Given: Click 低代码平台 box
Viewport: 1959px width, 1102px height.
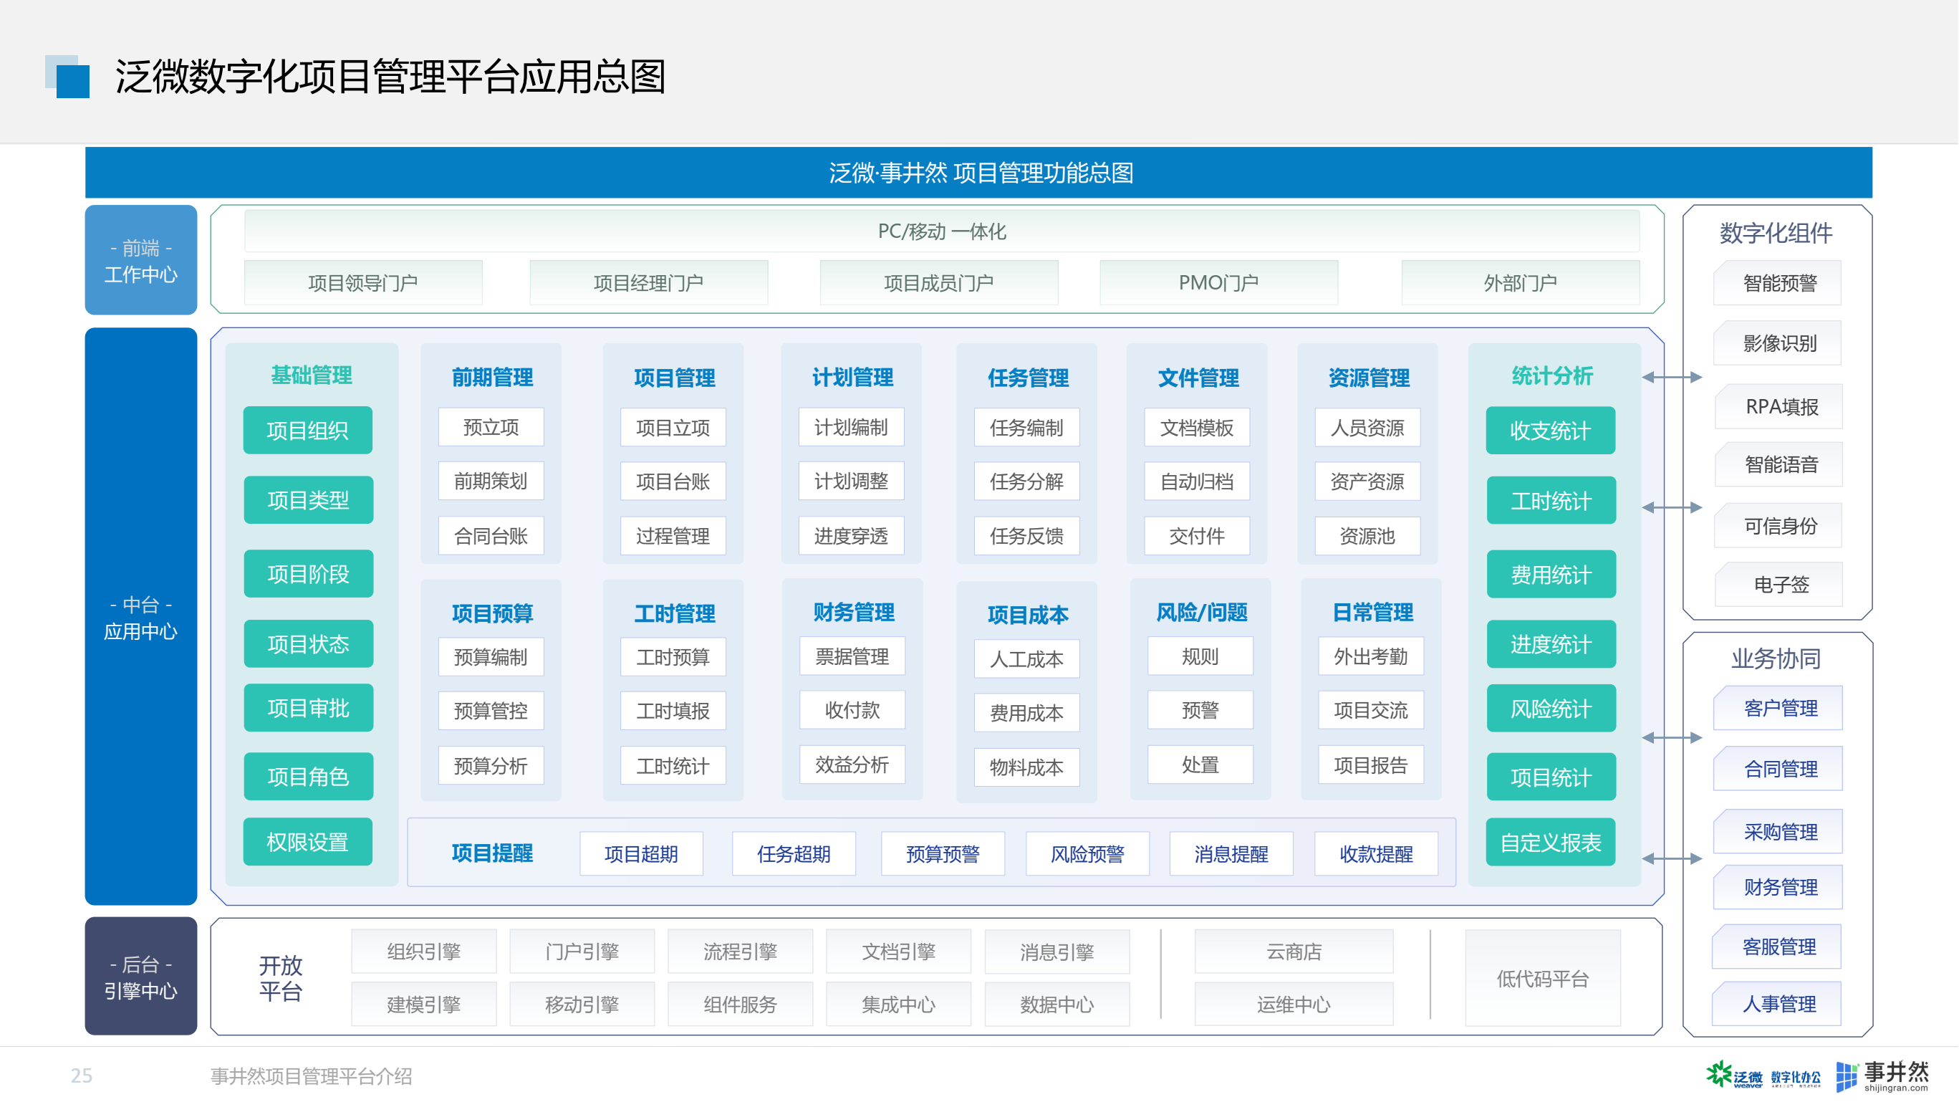Looking at the screenshot, I should (1543, 978).
